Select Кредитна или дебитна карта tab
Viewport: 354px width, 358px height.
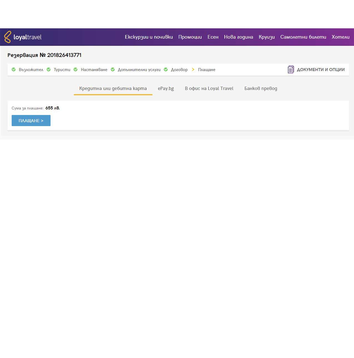pyautogui.click(x=113, y=89)
